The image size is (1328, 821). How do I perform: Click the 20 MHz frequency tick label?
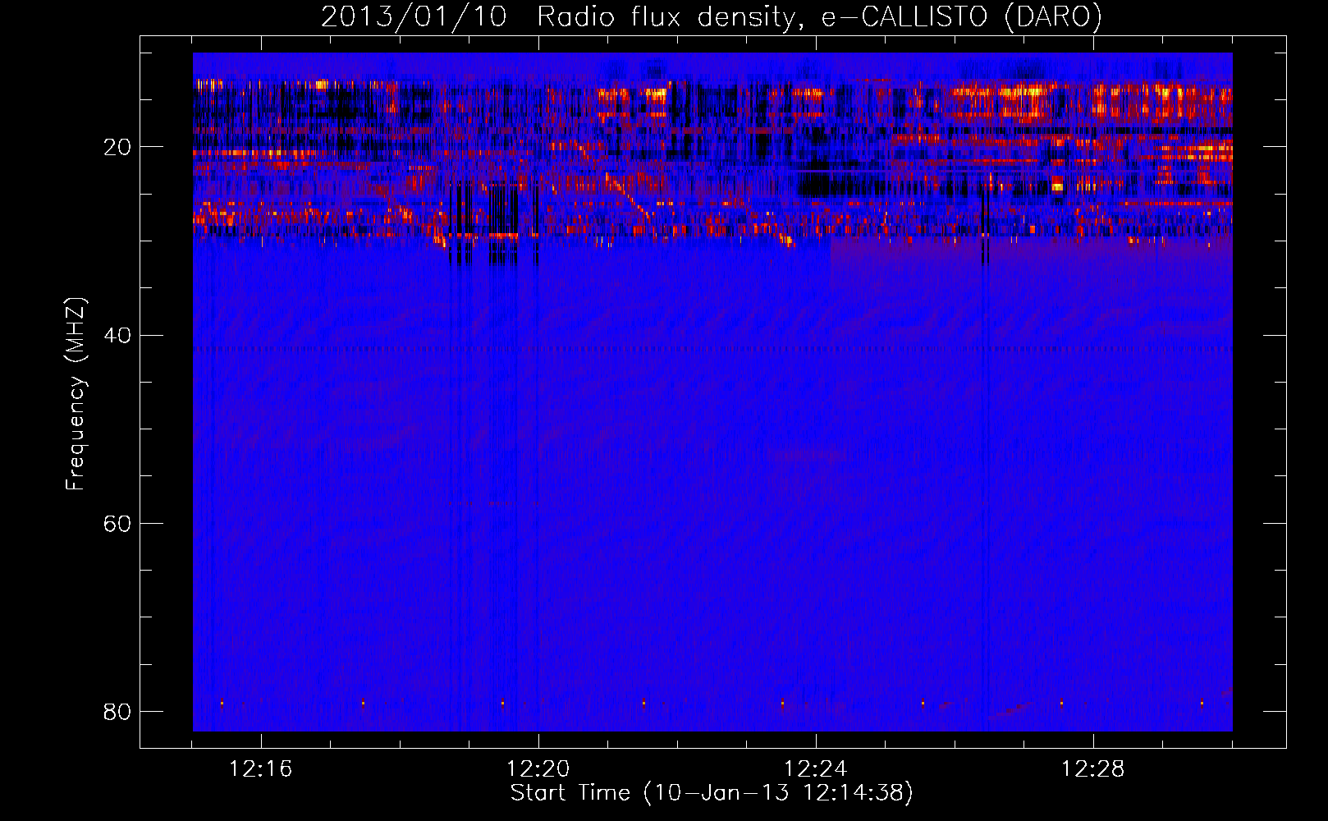click(x=117, y=148)
